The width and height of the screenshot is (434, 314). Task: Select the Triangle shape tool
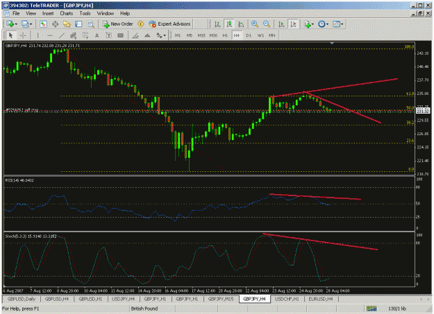tap(147, 35)
